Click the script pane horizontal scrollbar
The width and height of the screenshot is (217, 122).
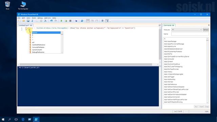[x=86, y=64]
